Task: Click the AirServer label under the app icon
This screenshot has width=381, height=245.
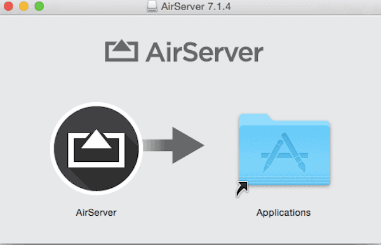Action: pos(97,213)
